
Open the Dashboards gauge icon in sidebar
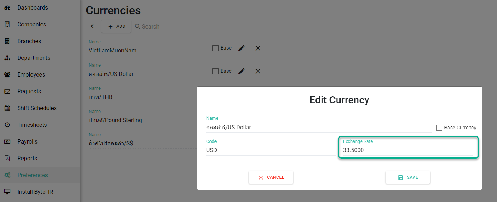tap(7, 7)
